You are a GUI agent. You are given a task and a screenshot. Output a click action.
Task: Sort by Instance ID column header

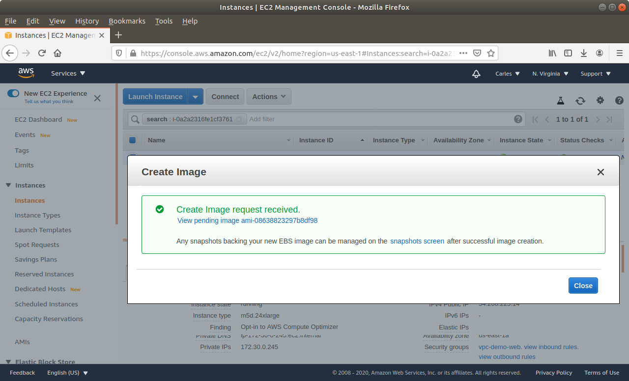(x=316, y=140)
